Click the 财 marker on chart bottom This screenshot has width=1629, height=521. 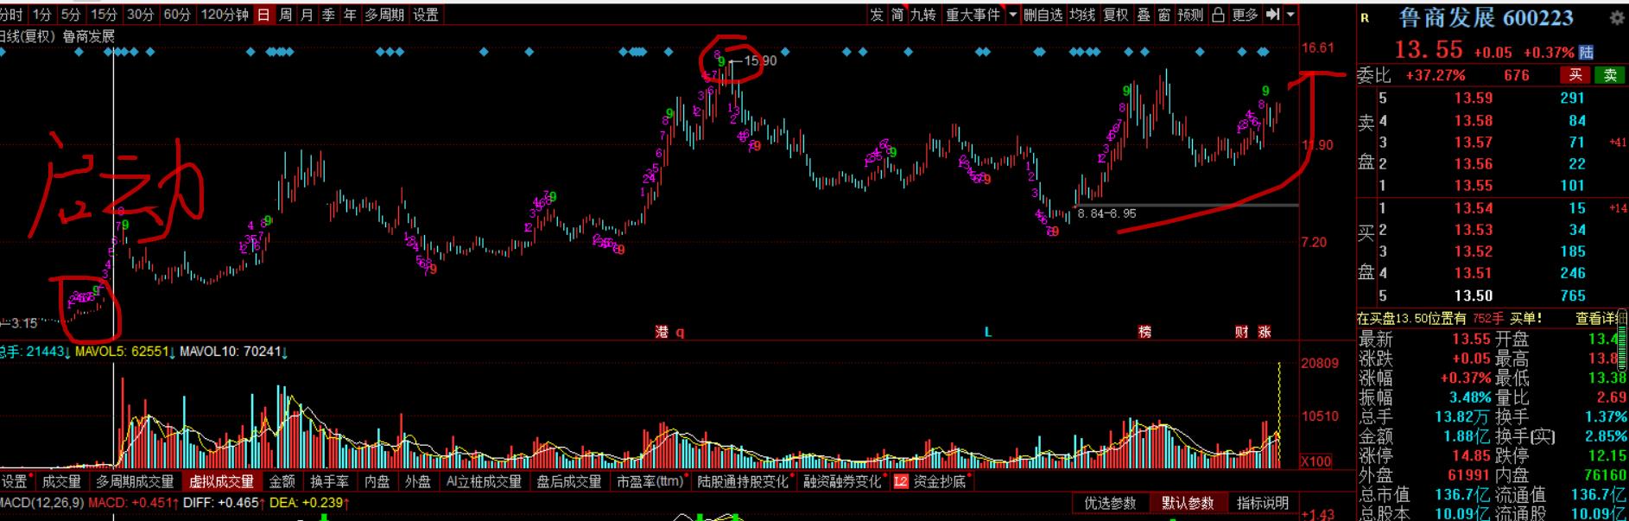click(x=1242, y=332)
